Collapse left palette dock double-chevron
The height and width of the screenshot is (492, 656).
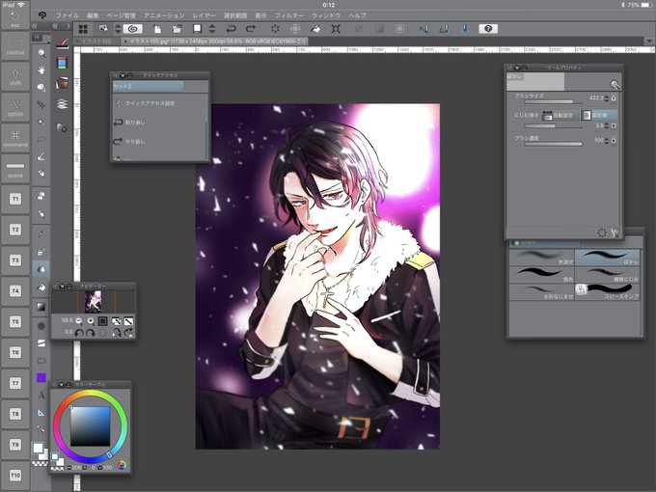tap(35, 26)
